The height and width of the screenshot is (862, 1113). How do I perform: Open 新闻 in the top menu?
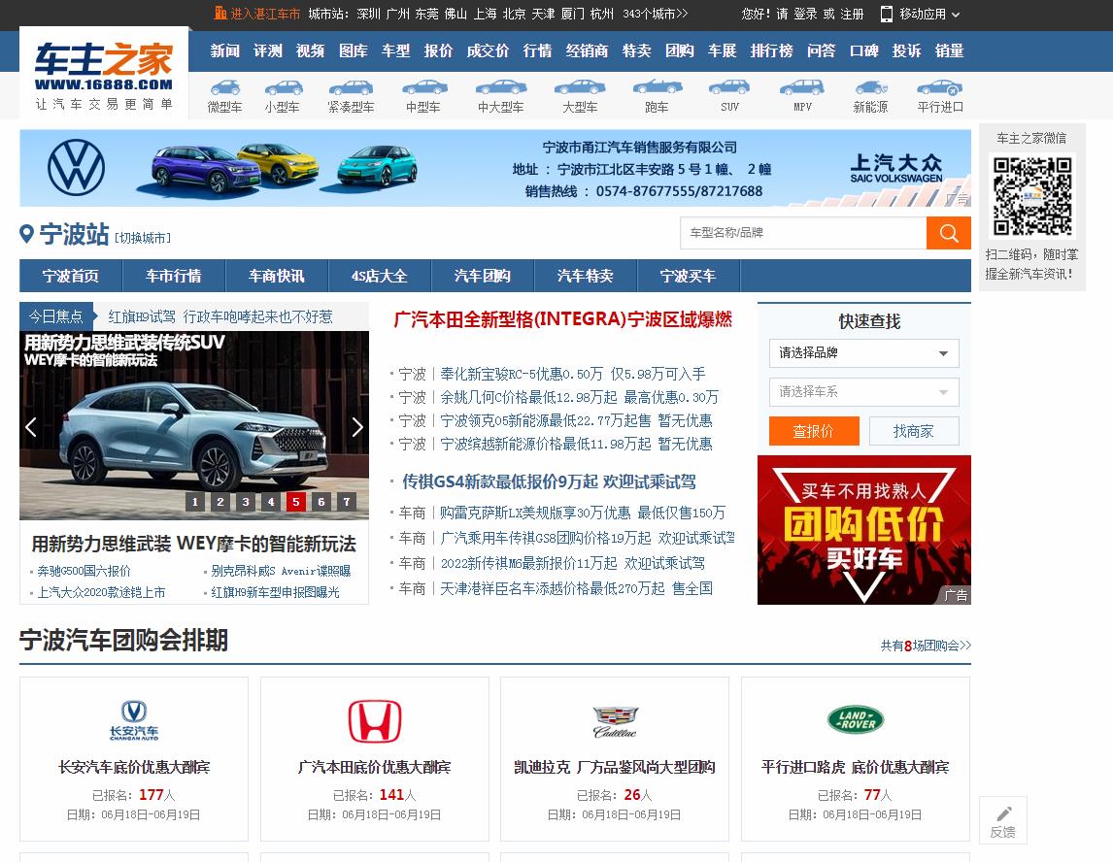point(225,51)
